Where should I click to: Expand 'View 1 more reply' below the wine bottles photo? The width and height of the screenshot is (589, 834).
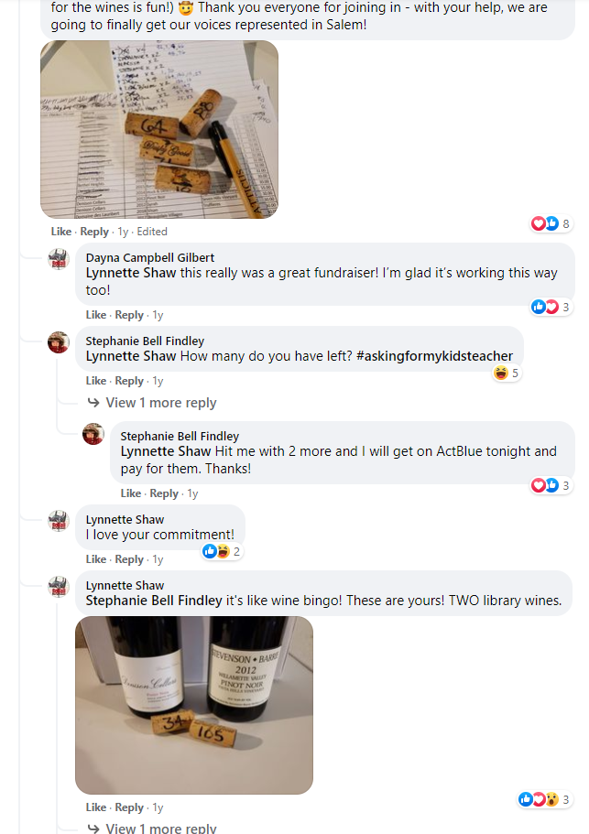pos(152,829)
